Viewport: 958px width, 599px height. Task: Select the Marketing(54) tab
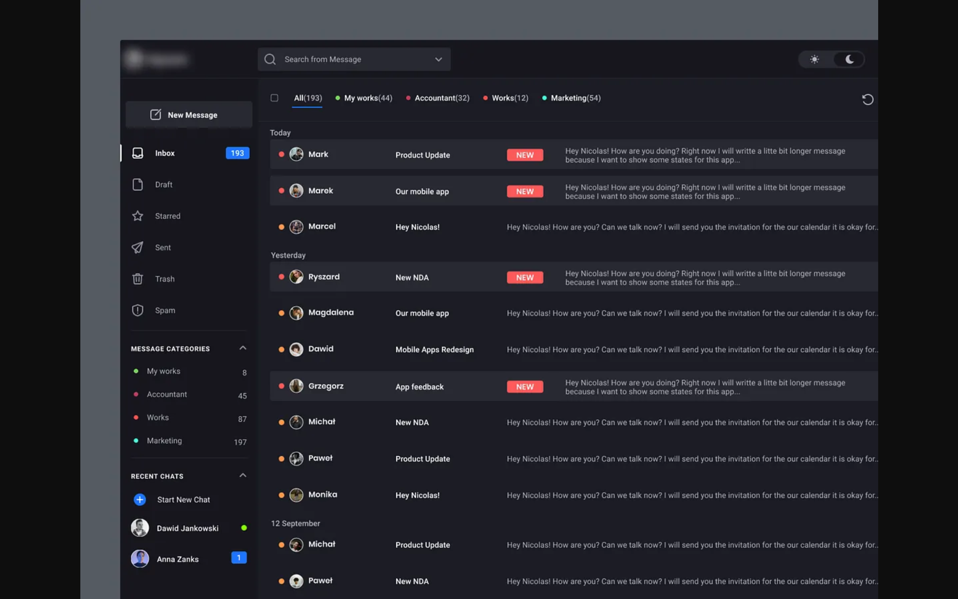[x=571, y=98]
